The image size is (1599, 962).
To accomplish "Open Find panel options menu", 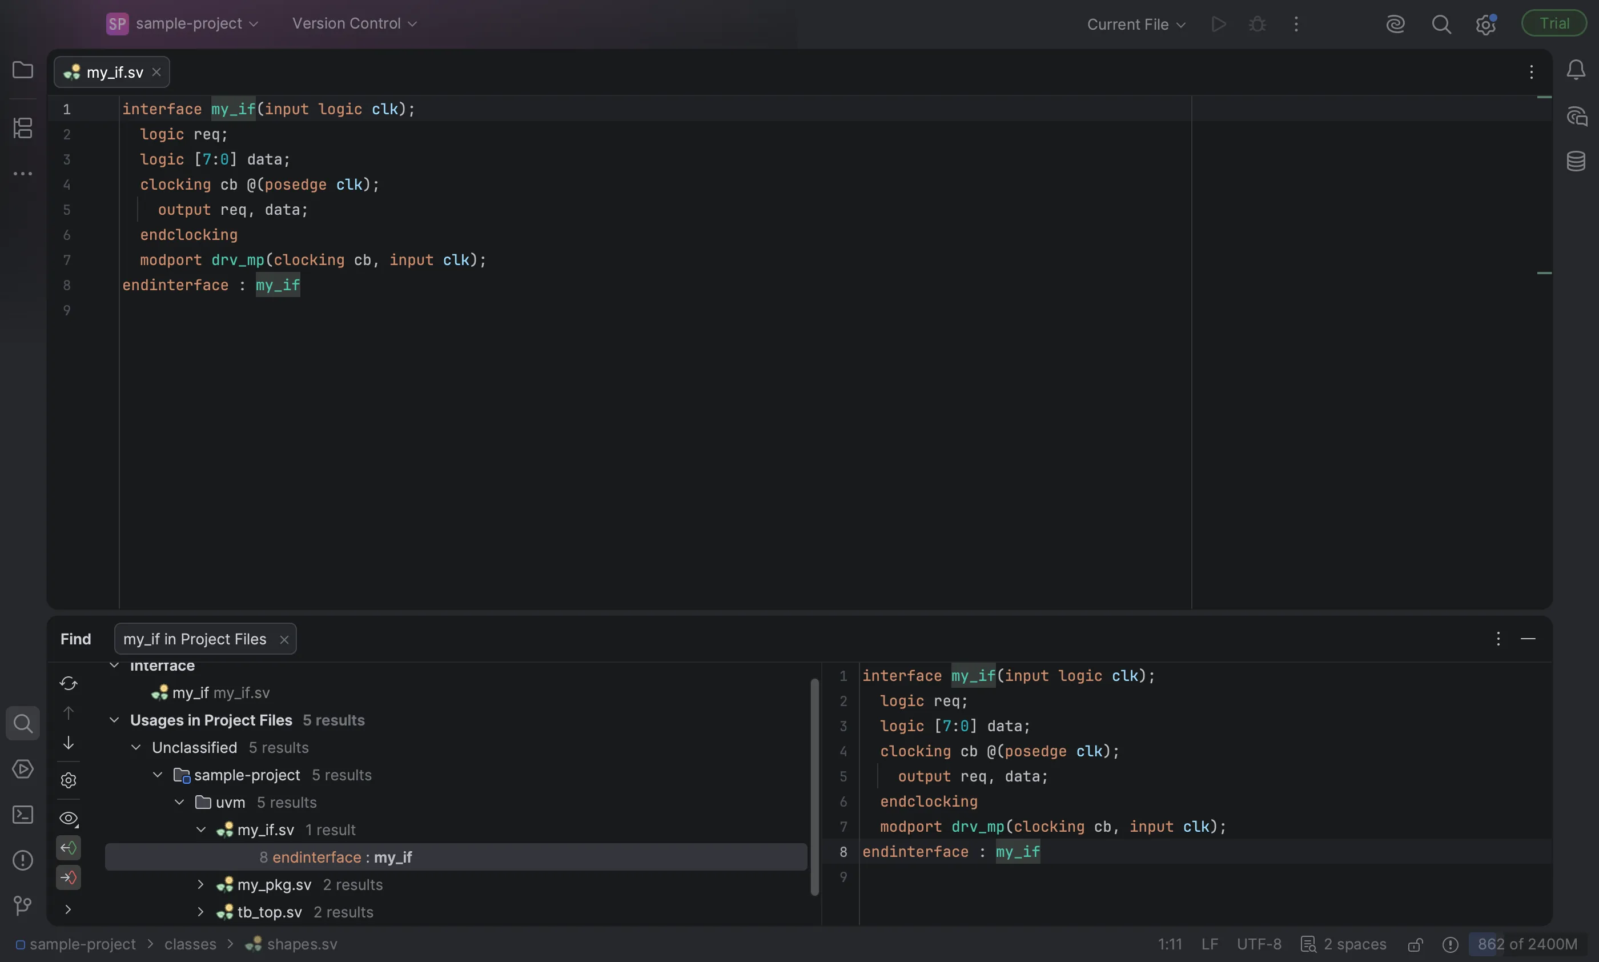I will click(1498, 639).
